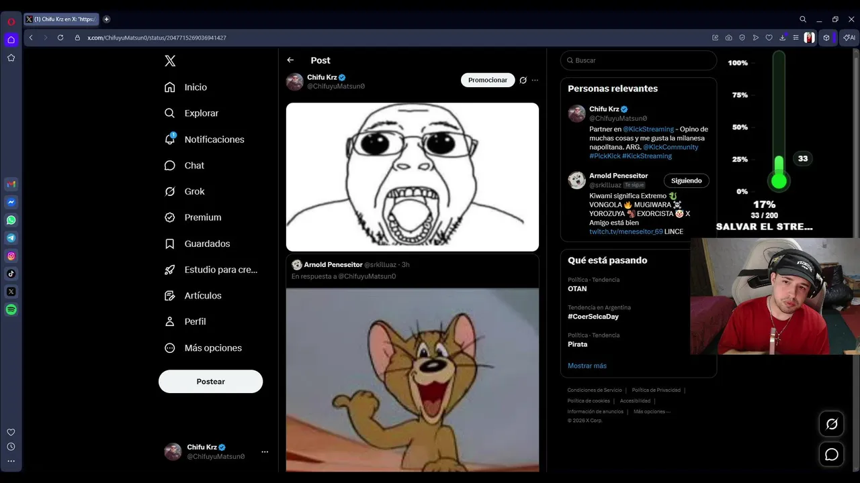Go to Opera start page home icon
The width and height of the screenshot is (860, 483).
pos(11,40)
